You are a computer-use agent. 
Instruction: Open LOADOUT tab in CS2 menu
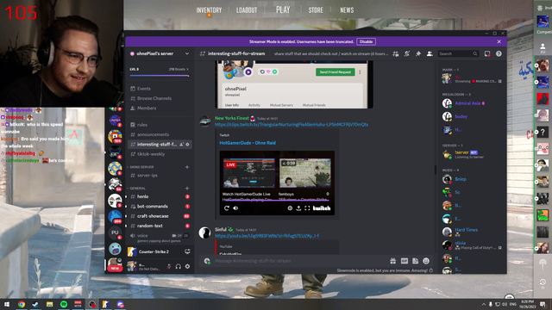click(x=247, y=10)
